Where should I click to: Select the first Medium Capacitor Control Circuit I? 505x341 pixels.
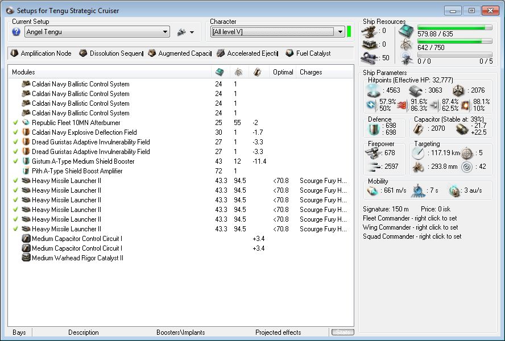click(181, 239)
